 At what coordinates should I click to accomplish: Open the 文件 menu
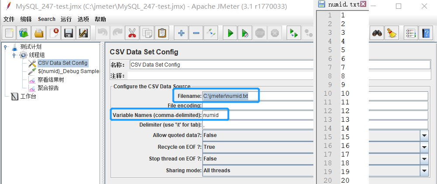coord(9,19)
